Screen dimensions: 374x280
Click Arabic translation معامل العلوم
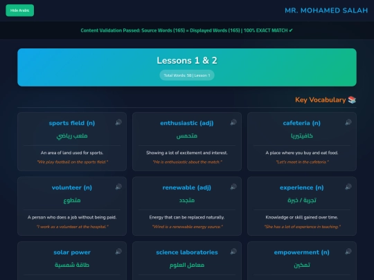187,265
